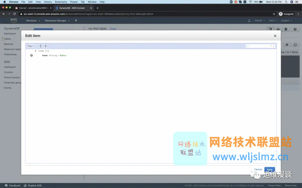Open the Tree view mode dropdown

[x=31, y=46]
